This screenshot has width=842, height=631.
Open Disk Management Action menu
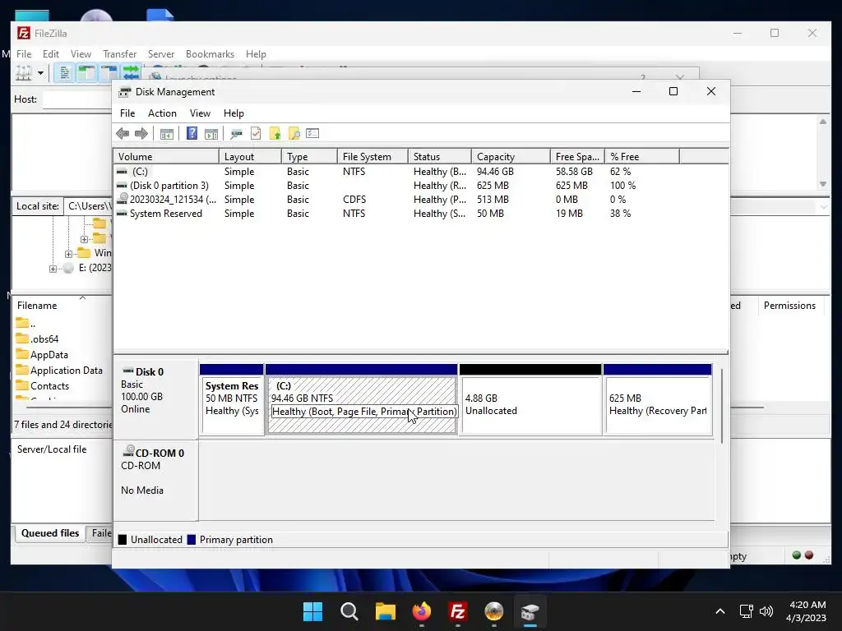(162, 113)
